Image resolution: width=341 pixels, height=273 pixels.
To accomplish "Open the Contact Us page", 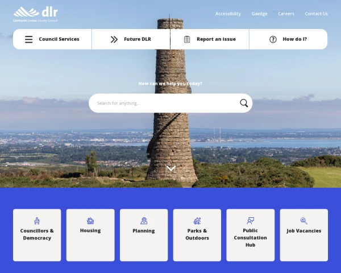I will tap(316, 14).
